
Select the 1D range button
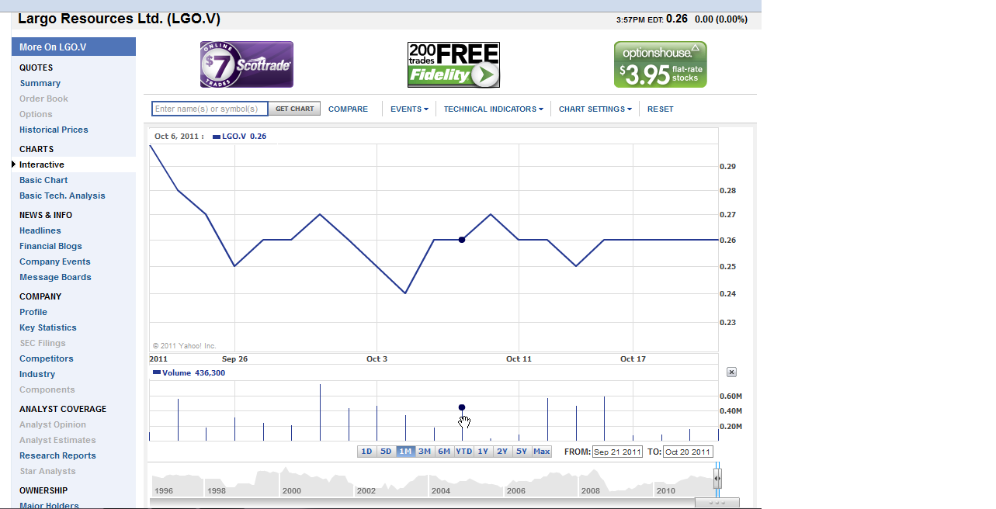click(367, 452)
